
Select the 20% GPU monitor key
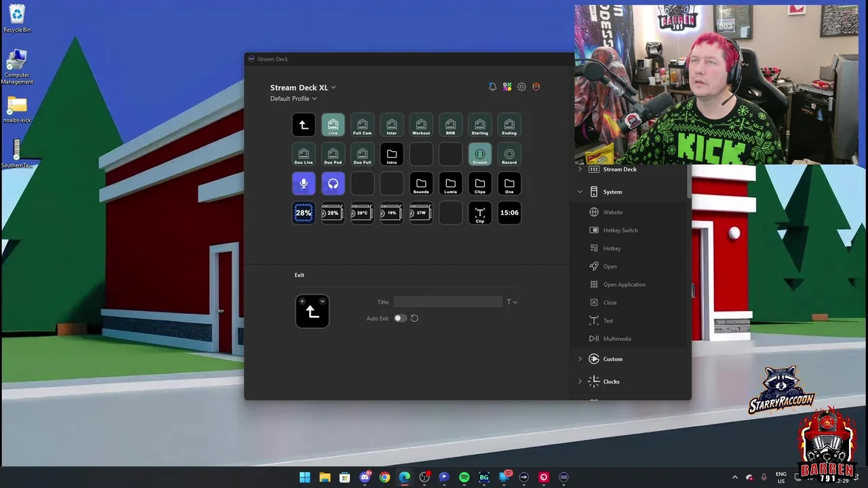[333, 213]
